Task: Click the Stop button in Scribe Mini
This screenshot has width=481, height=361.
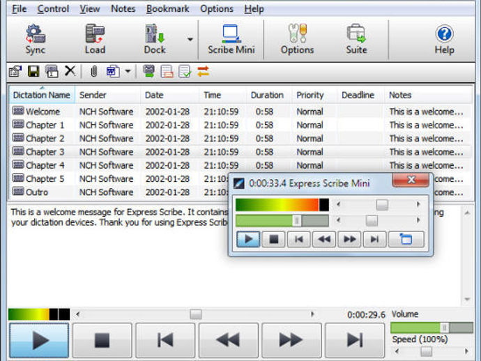Action: 274,239
